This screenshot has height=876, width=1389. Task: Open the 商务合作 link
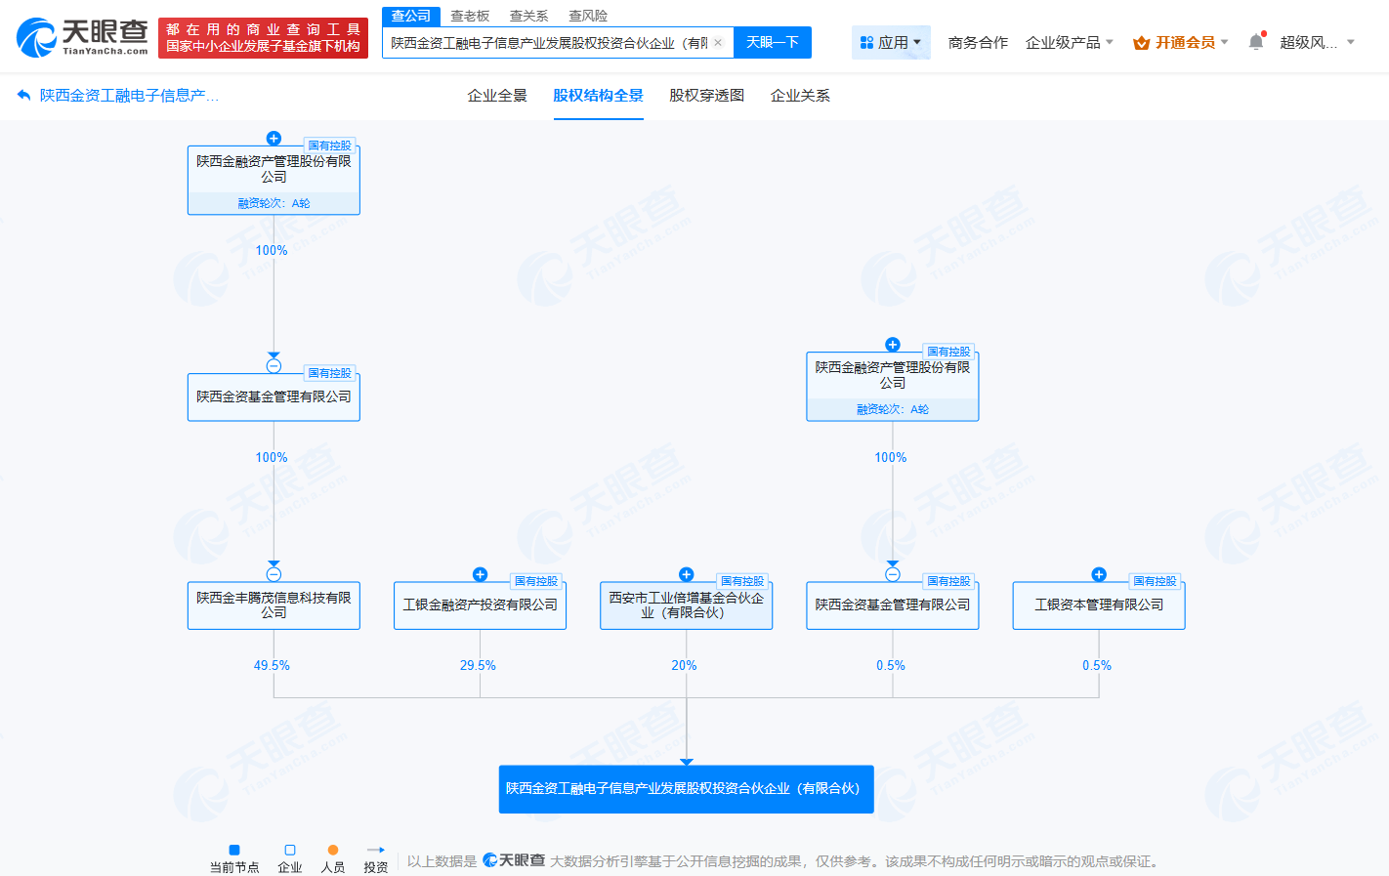pos(978,43)
